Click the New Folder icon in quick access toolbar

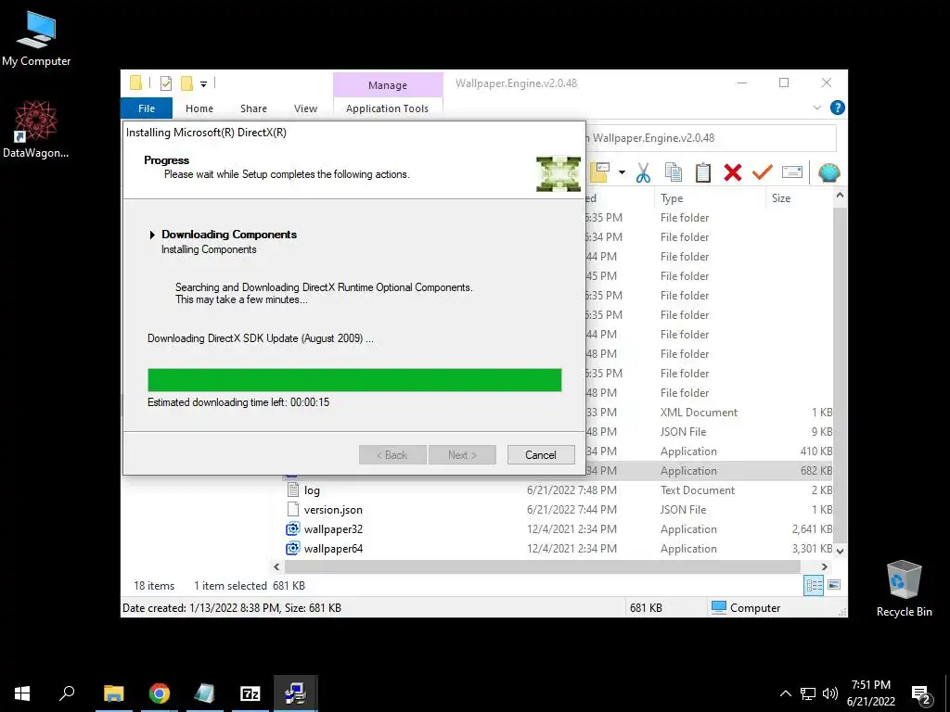[187, 83]
